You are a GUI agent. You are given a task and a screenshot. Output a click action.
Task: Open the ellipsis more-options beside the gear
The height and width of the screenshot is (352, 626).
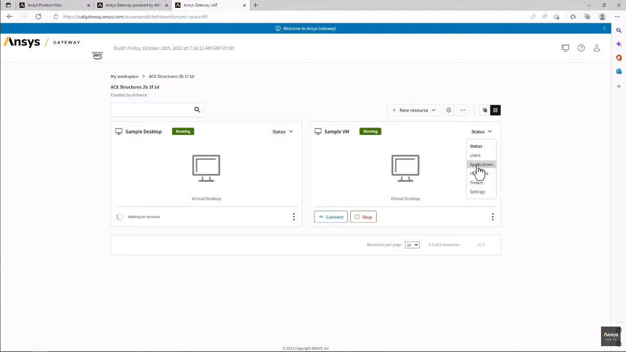coord(462,110)
